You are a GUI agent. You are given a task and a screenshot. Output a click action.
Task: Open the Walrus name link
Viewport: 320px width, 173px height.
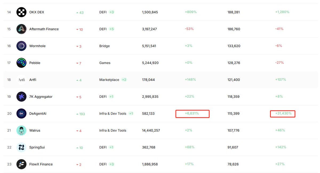(35, 130)
